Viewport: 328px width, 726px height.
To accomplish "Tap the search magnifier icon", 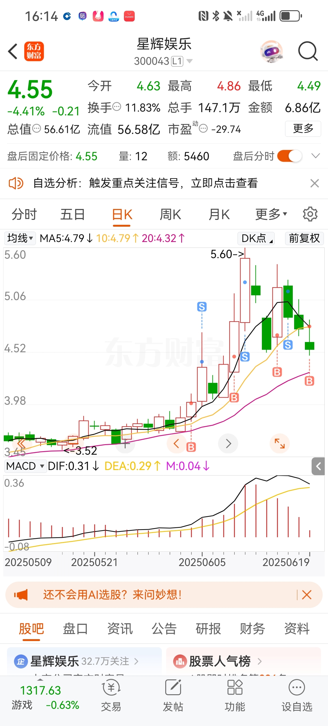I will pos(308,51).
